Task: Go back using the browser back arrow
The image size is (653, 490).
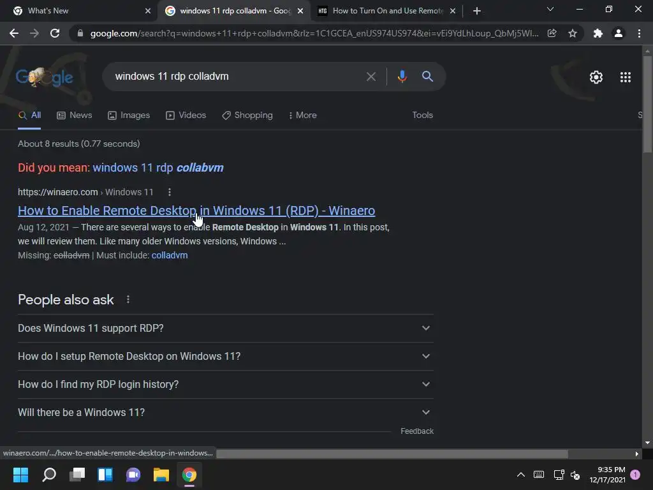Action: coord(14,33)
